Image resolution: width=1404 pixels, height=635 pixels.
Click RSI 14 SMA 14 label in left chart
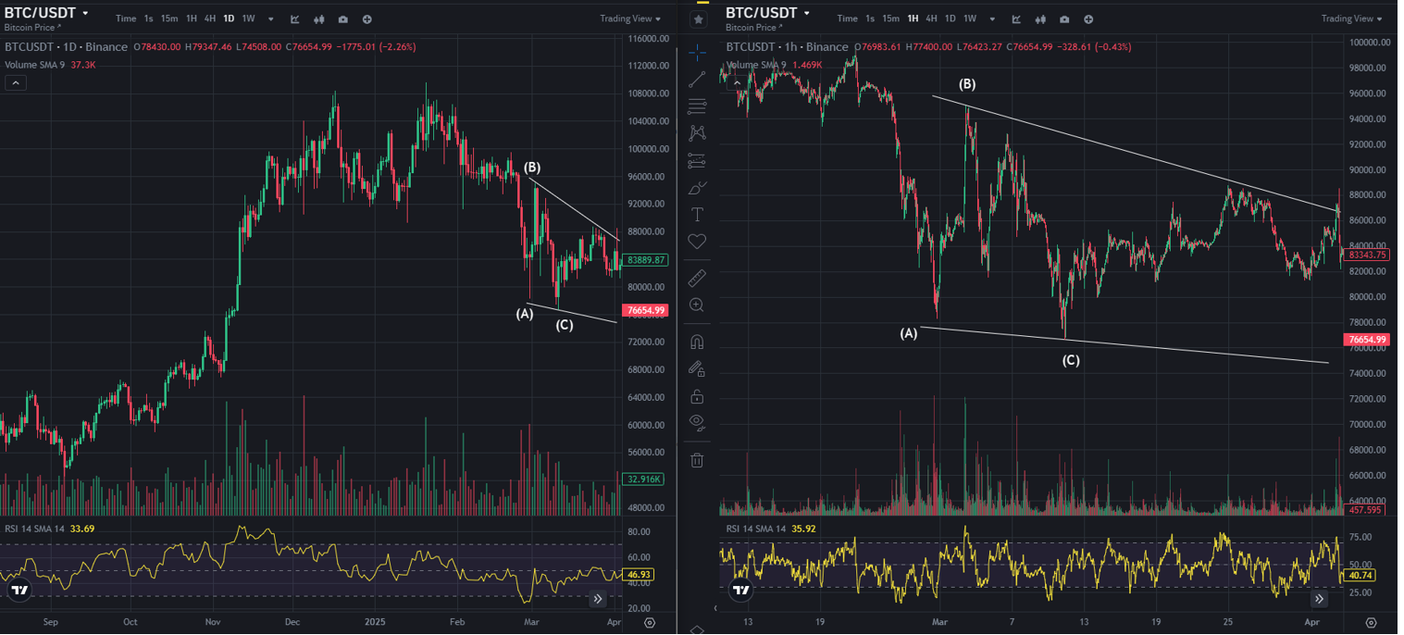pos(34,529)
